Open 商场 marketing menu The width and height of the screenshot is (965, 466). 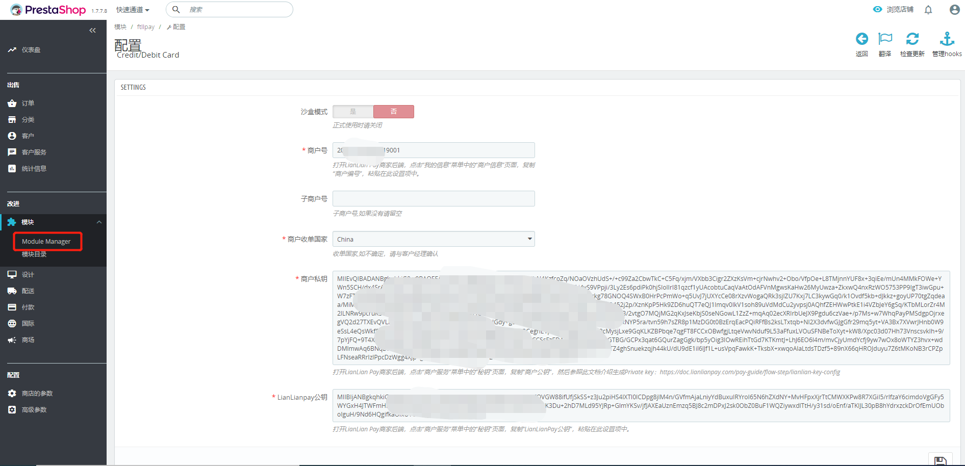coord(28,340)
